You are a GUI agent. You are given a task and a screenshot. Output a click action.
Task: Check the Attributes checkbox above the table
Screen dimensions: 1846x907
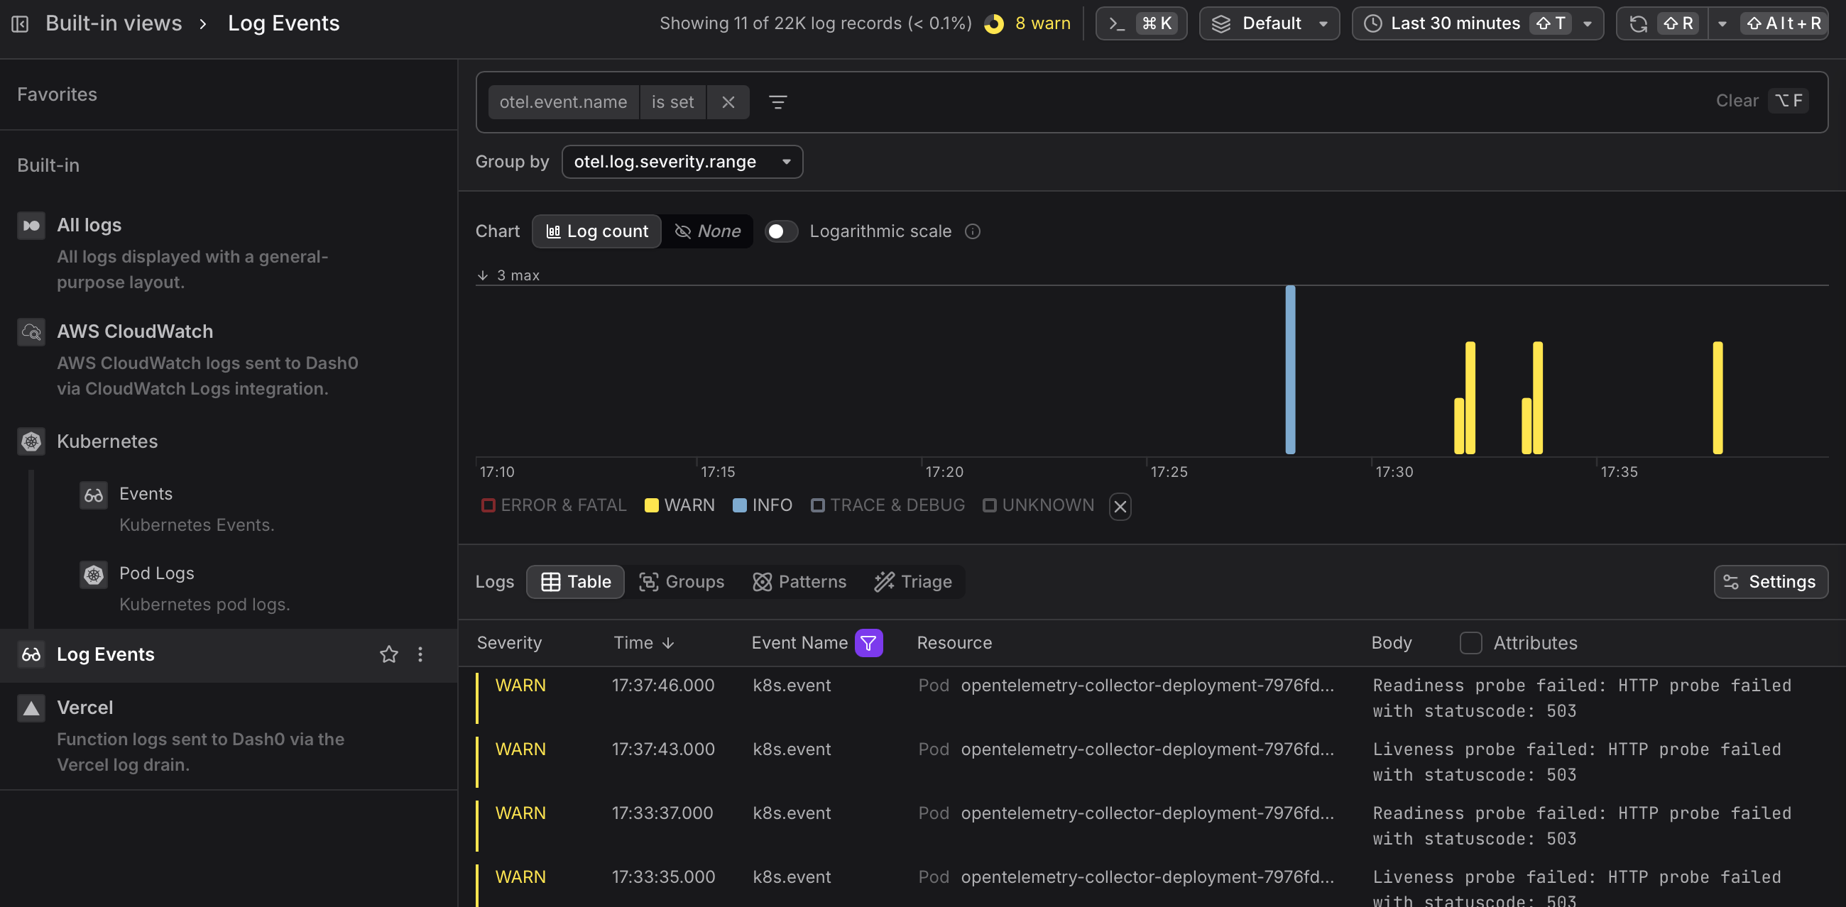click(x=1471, y=643)
